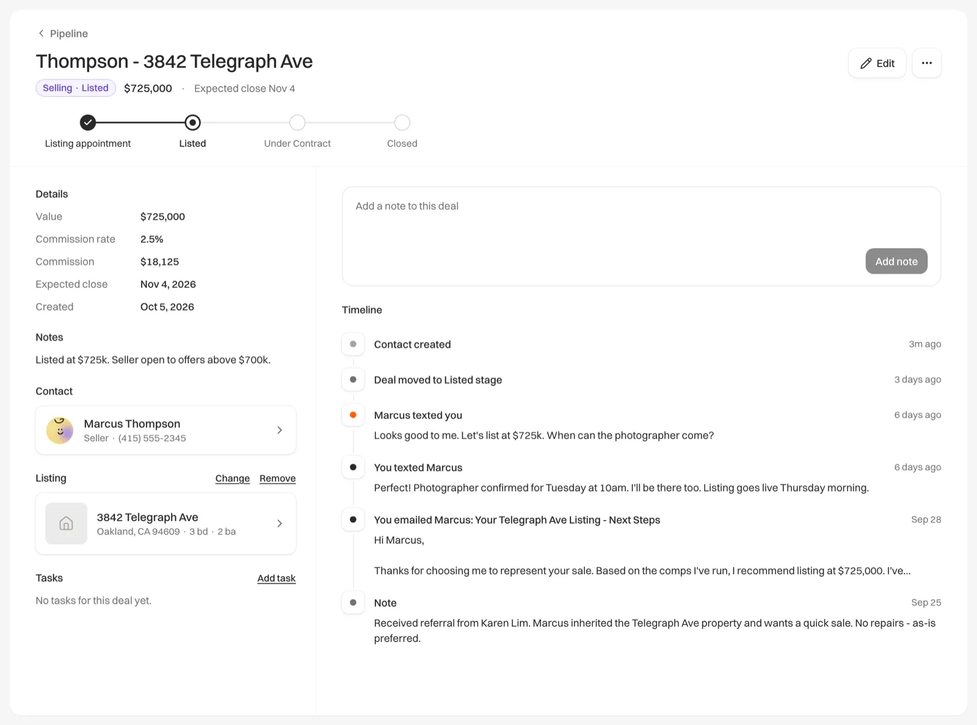Change the linked listing

(x=232, y=478)
